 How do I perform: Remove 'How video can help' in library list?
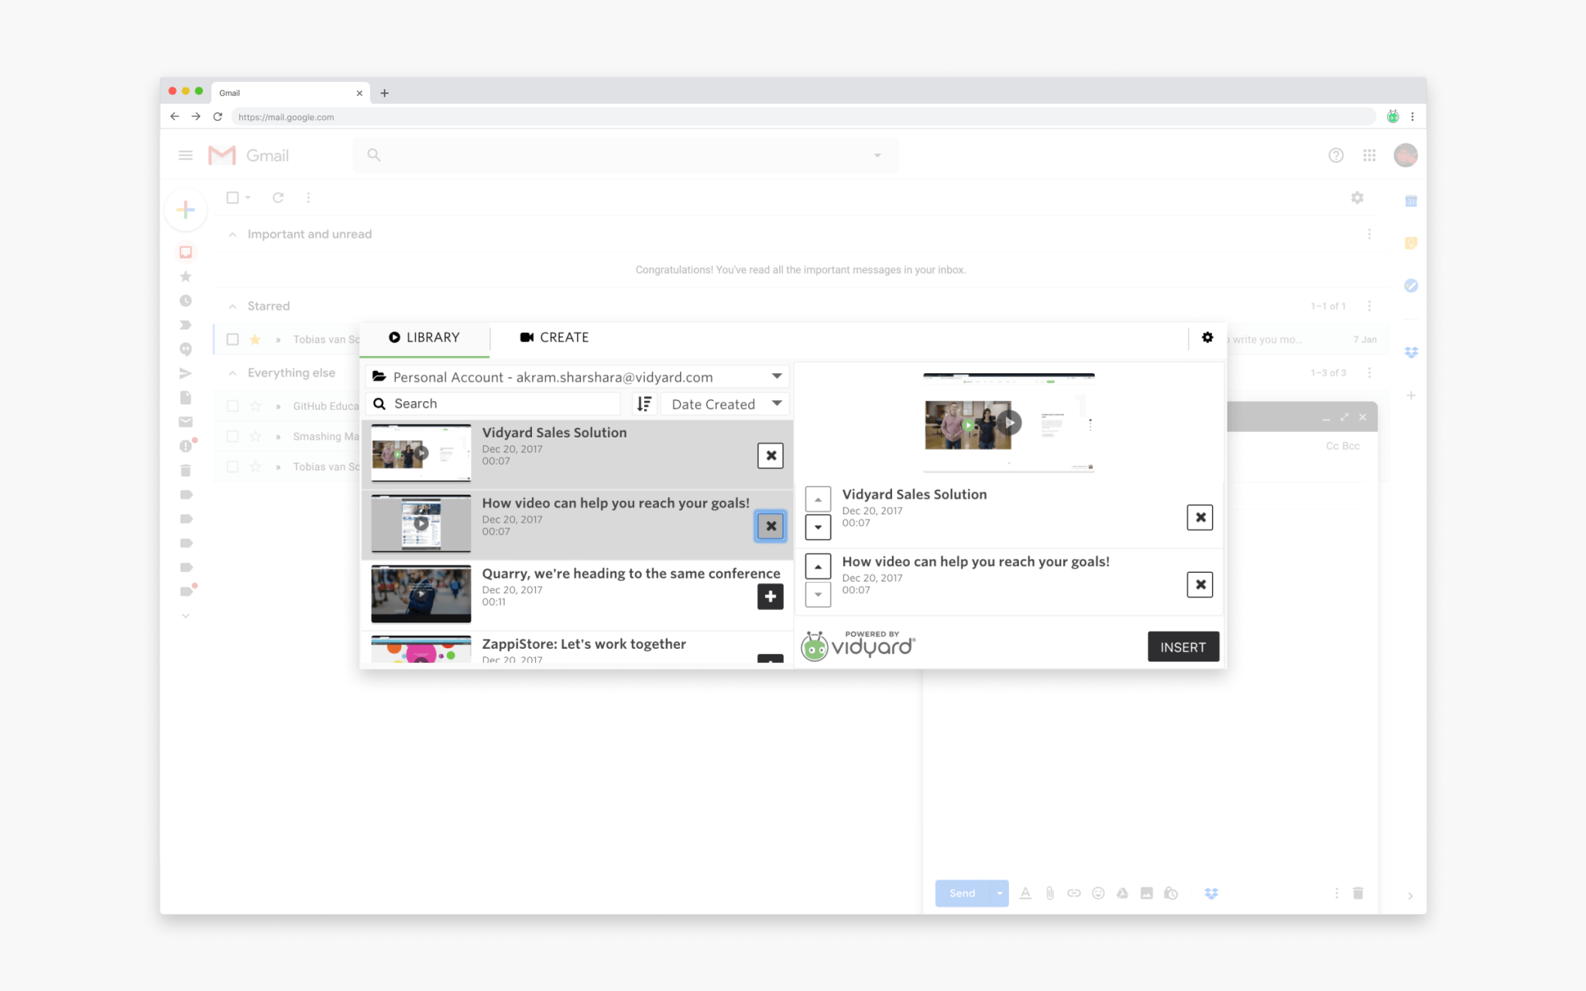(x=771, y=526)
